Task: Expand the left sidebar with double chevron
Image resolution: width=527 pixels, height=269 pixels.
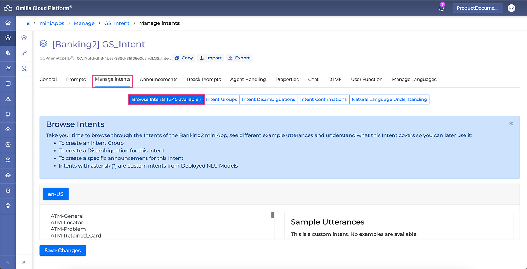Action: coord(8,262)
